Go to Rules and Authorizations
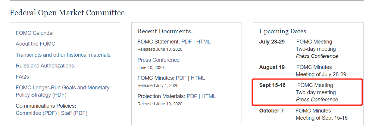372x138 pixels. click(x=45, y=66)
